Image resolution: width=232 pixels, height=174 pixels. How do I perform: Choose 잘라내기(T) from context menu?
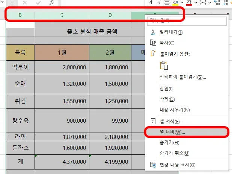tap(187, 32)
